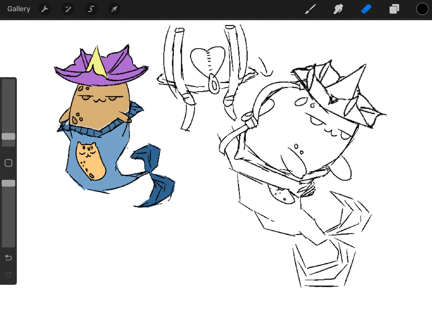Image resolution: width=432 pixels, height=324 pixels.
Task: Tap the redo arrow in the sidebar
Action: [x=8, y=275]
